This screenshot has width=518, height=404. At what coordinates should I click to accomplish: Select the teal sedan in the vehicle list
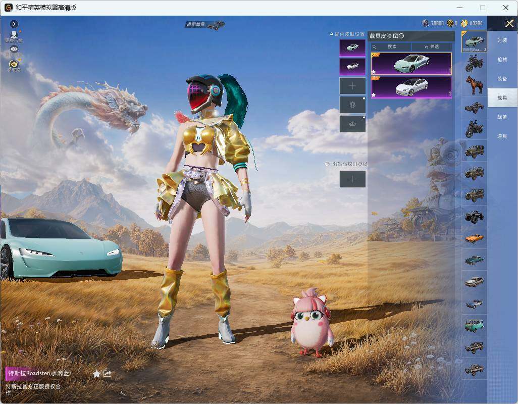474,260
